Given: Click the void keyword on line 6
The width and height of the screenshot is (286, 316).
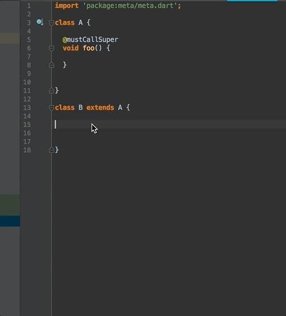Looking at the screenshot, I should (71, 48).
